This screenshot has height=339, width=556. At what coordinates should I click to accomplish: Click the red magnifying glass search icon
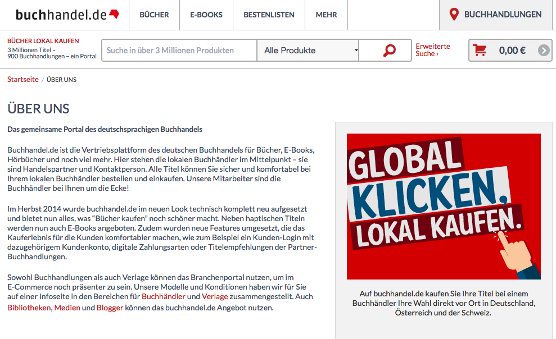[x=389, y=51]
